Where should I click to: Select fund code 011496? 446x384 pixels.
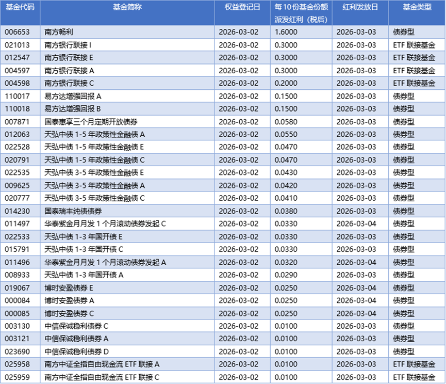[17, 263]
